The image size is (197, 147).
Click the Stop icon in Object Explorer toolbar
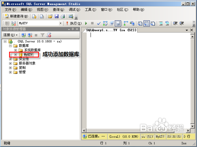click(36, 35)
